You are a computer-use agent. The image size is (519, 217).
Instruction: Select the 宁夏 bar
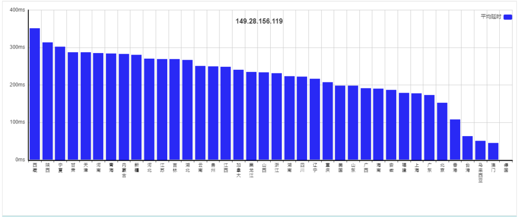(60, 103)
